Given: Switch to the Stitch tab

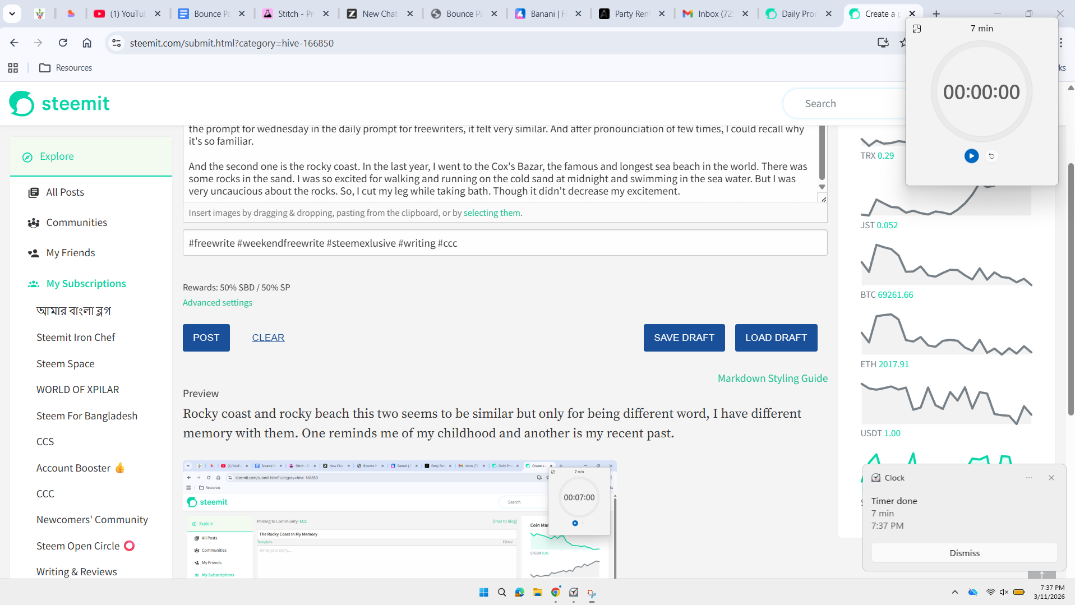Looking at the screenshot, I should pos(288,13).
